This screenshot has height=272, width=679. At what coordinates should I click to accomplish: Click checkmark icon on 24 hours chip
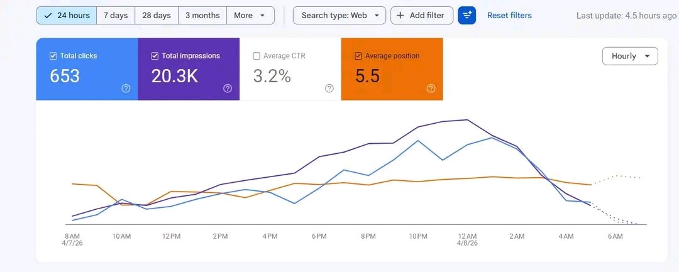click(48, 16)
